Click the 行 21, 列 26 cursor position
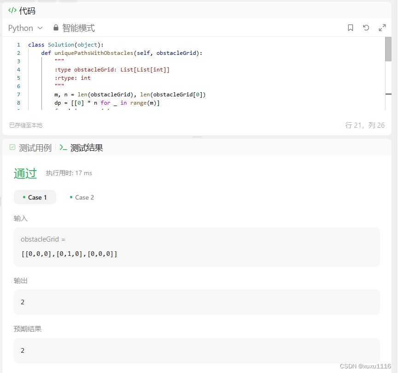 [365, 125]
